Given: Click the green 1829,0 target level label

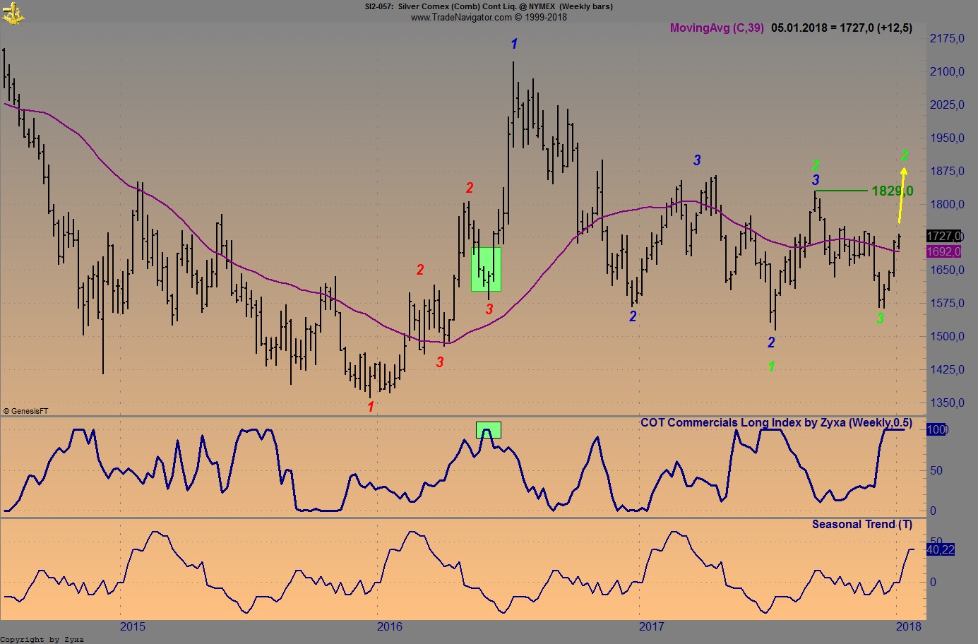Looking at the screenshot, I should pos(891,191).
